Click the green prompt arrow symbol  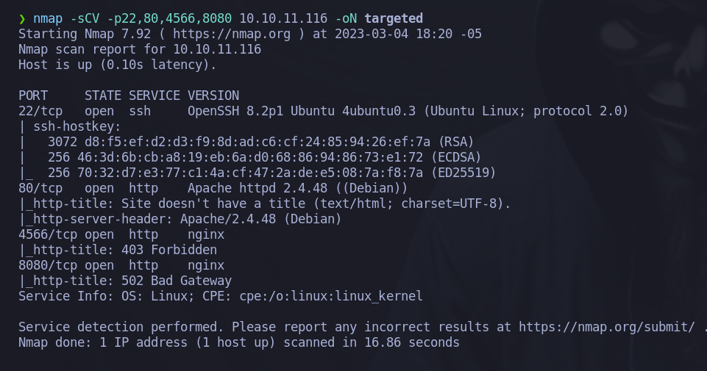pos(22,19)
